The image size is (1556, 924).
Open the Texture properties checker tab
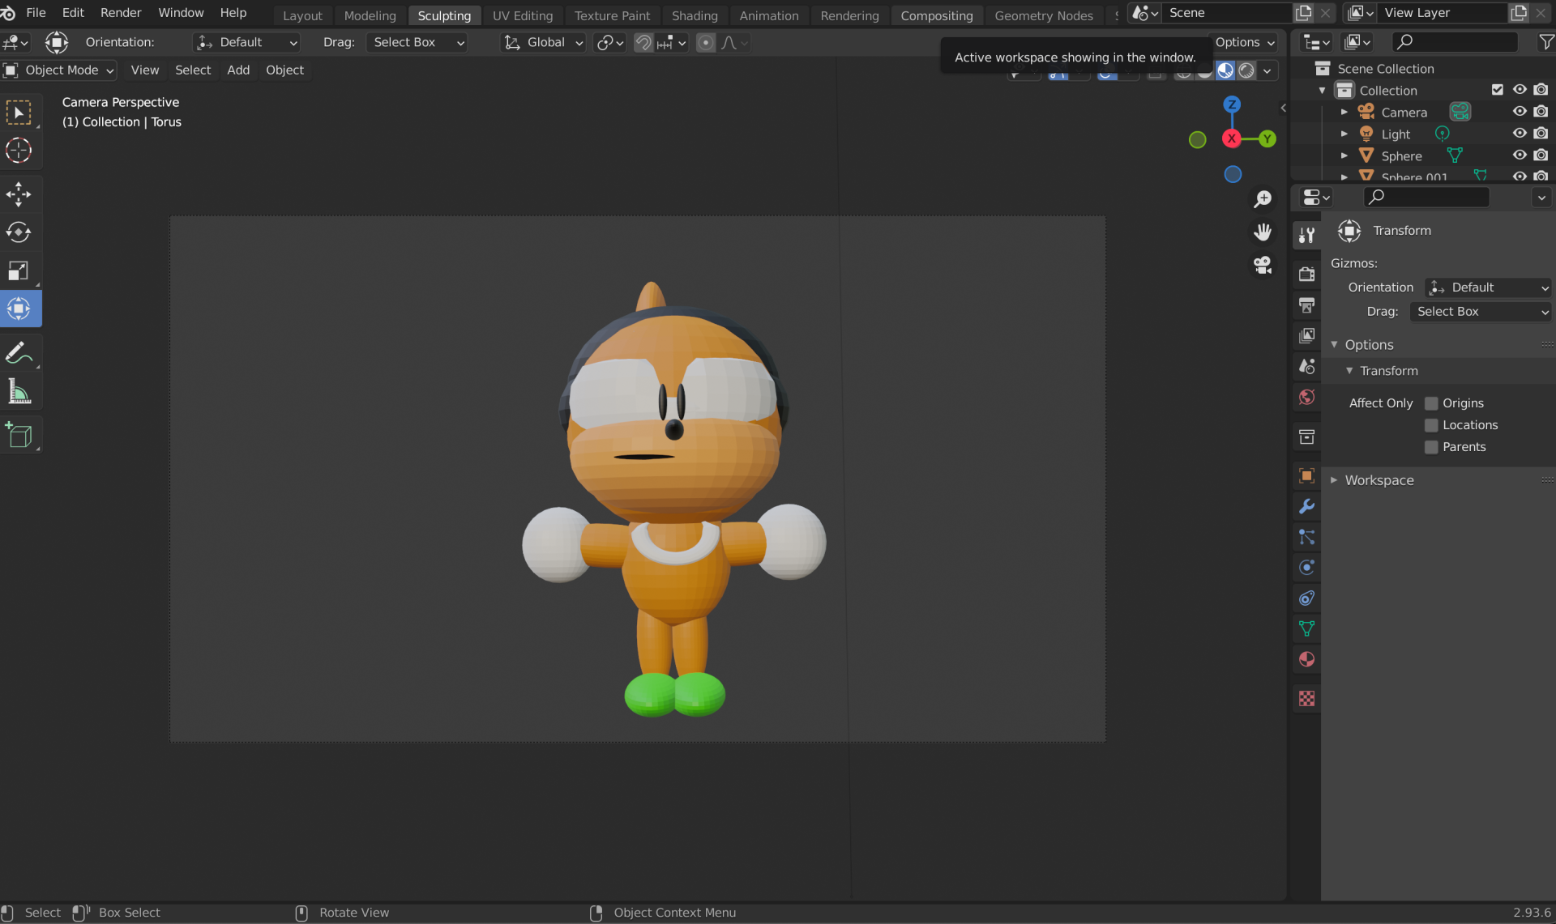pyautogui.click(x=1306, y=698)
